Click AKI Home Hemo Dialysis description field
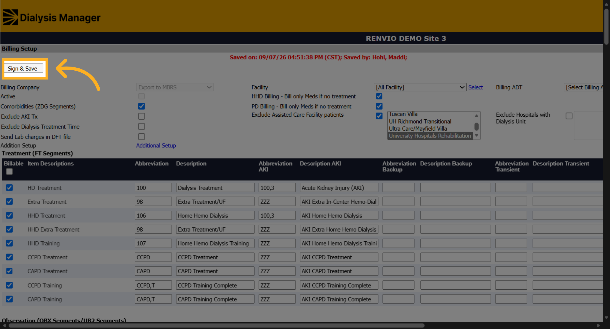This screenshot has height=329, width=610. click(339, 215)
